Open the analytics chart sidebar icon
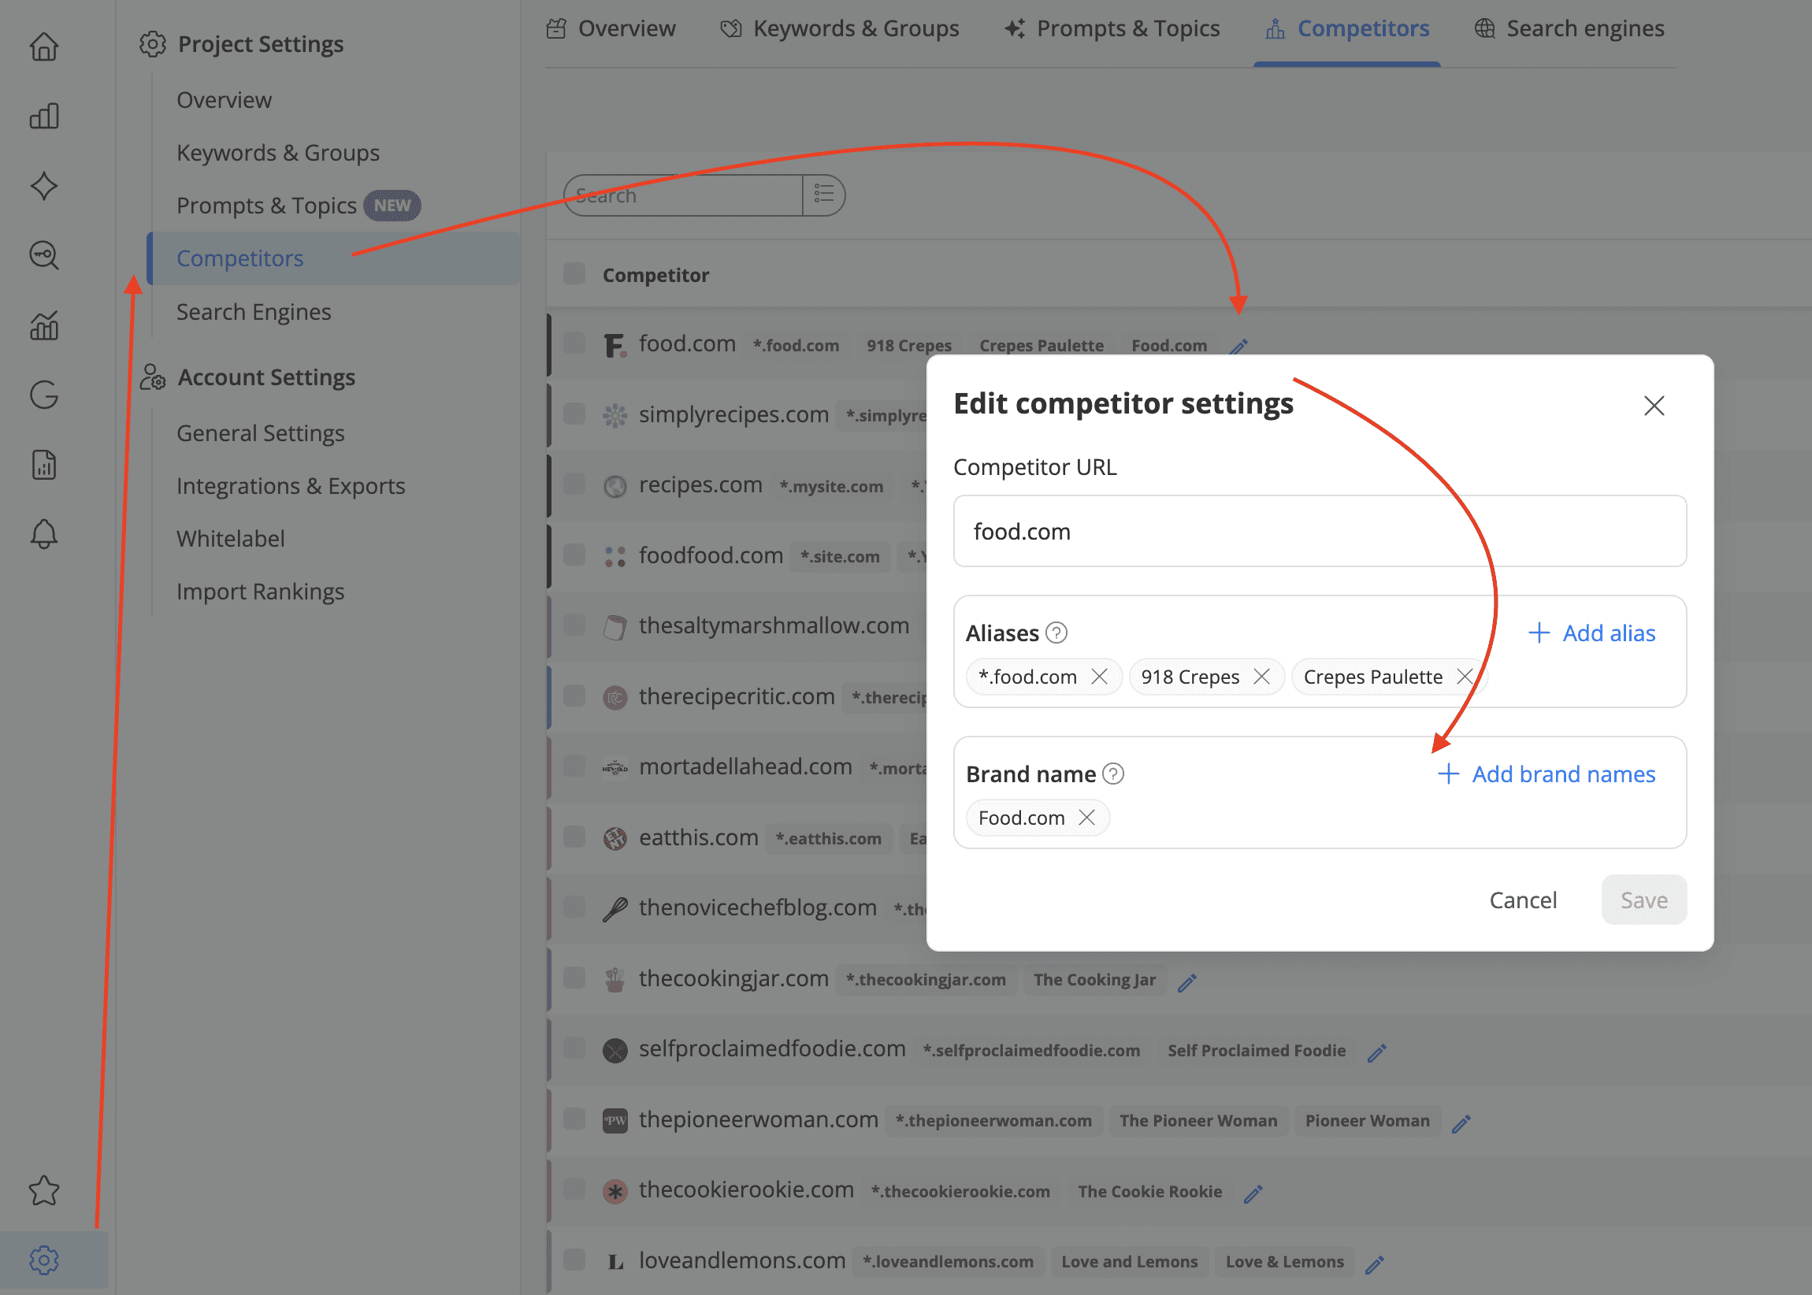 (44, 325)
